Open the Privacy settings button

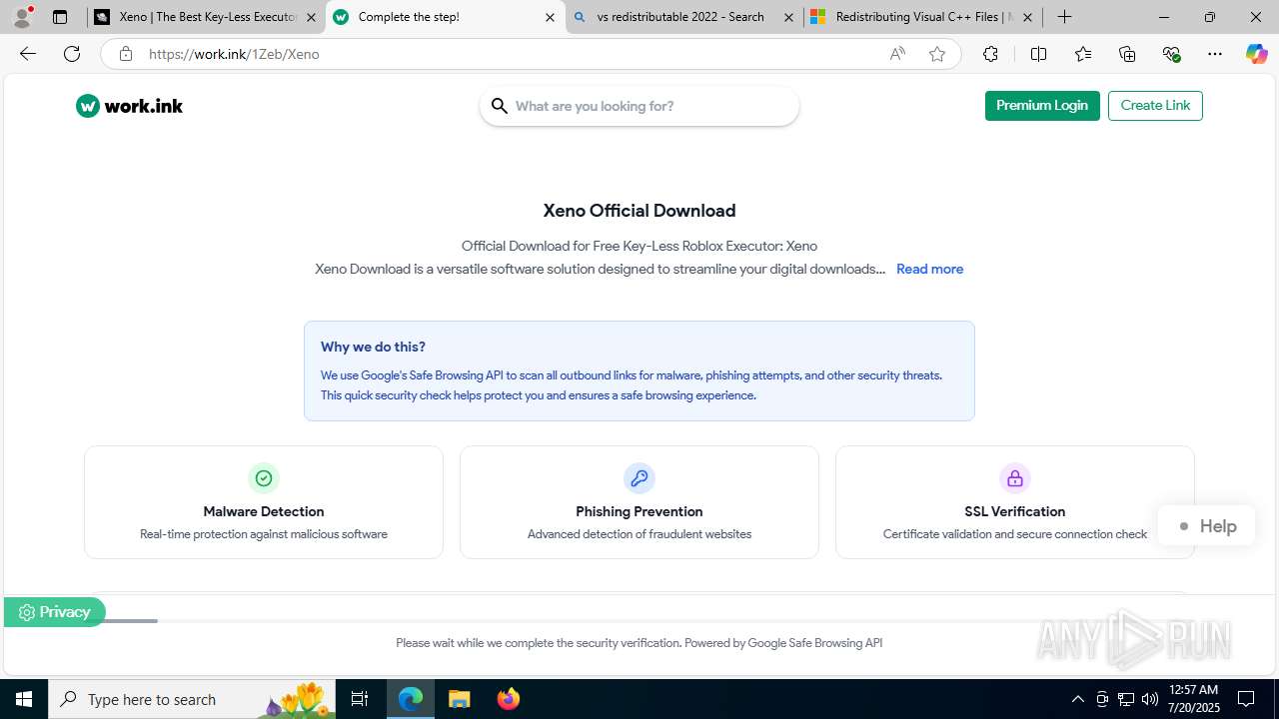pyautogui.click(x=54, y=612)
